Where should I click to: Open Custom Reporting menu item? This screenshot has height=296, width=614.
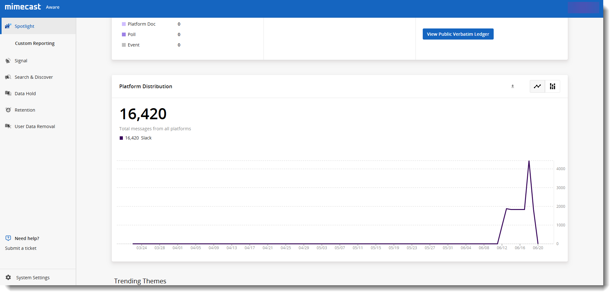pos(35,43)
